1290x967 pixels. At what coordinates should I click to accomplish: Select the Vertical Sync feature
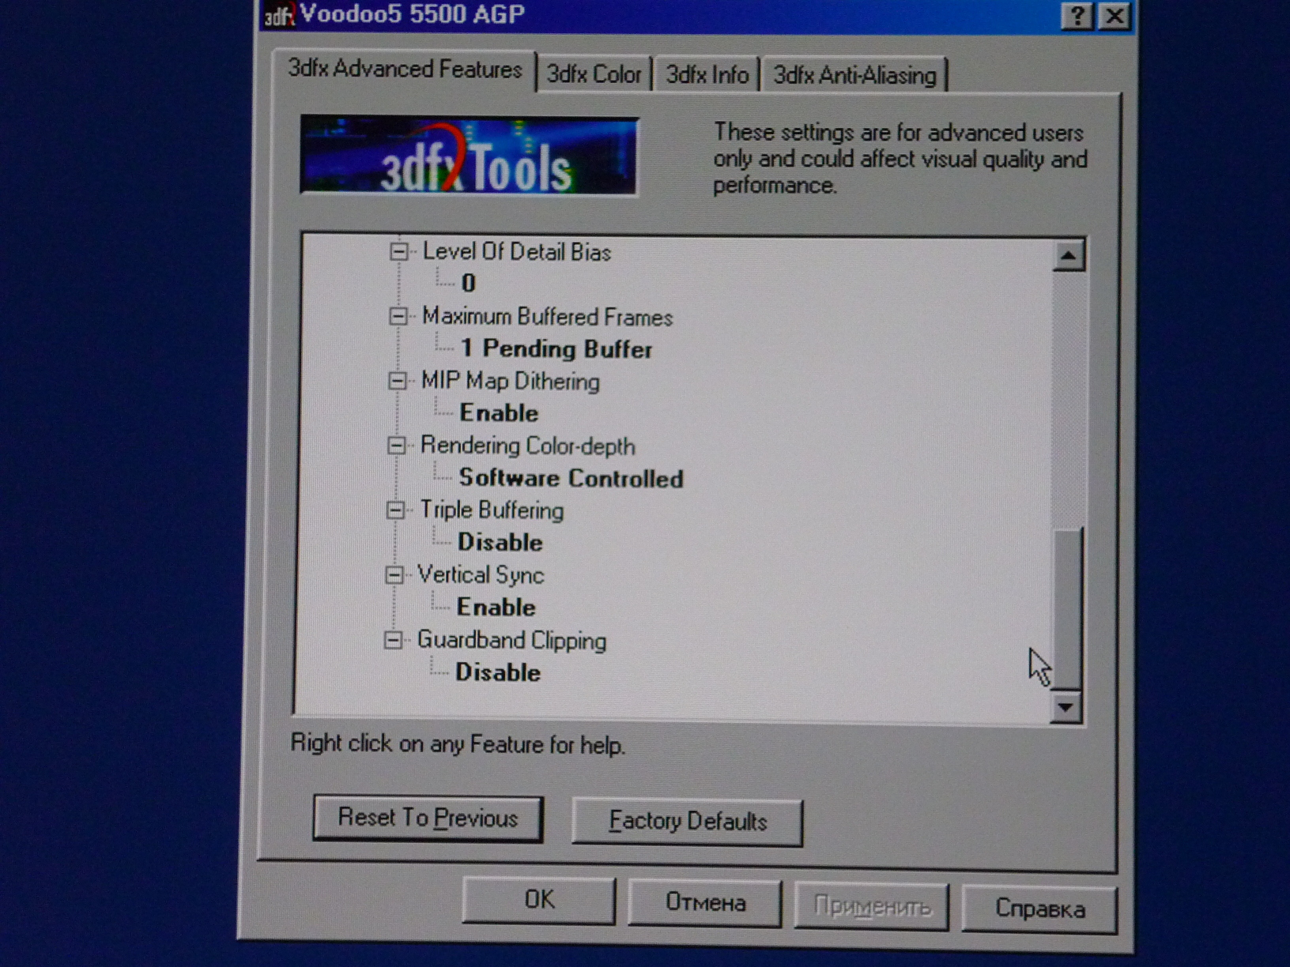pyautogui.click(x=481, y=574)
